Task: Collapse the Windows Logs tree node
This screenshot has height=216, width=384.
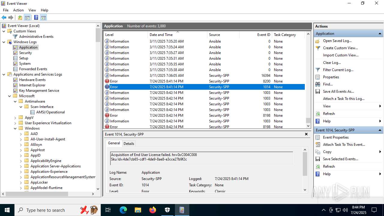Action: (4, 42)
